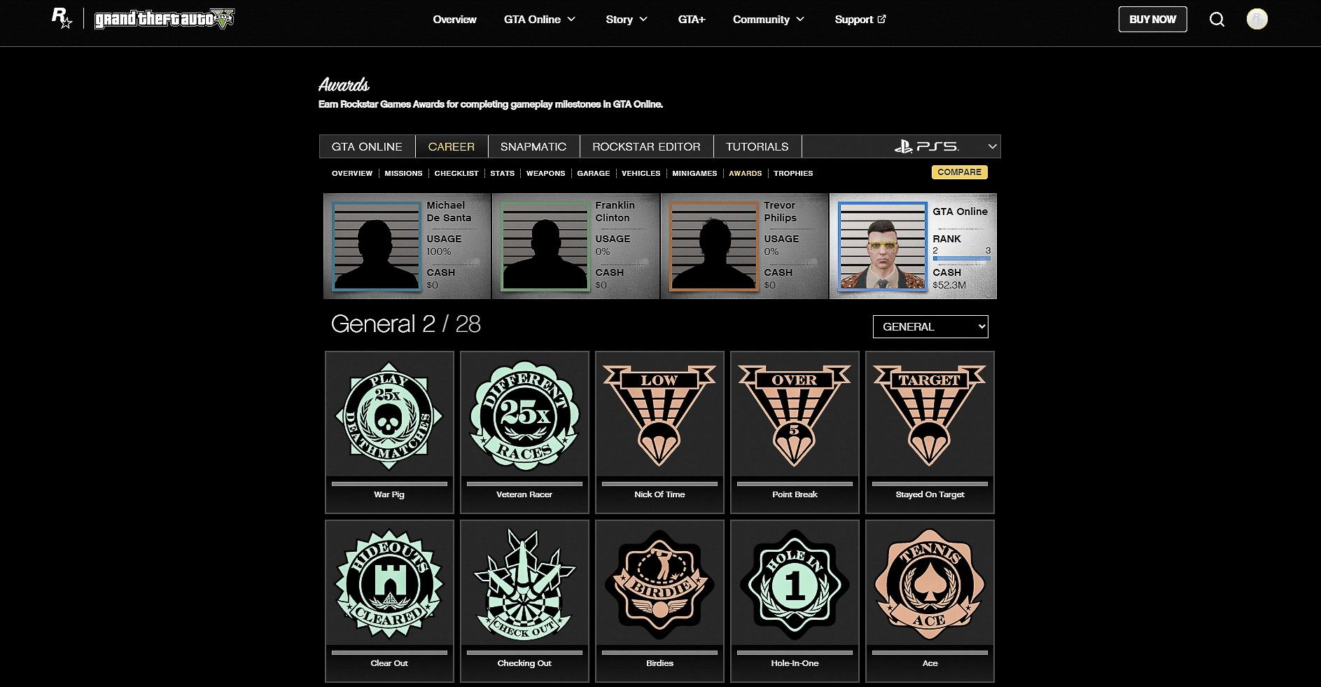Image resolution: width=1321 pixels, height=687 pixels.
Task: Select the Michael De Santa character card
Action: click(407, 246)
